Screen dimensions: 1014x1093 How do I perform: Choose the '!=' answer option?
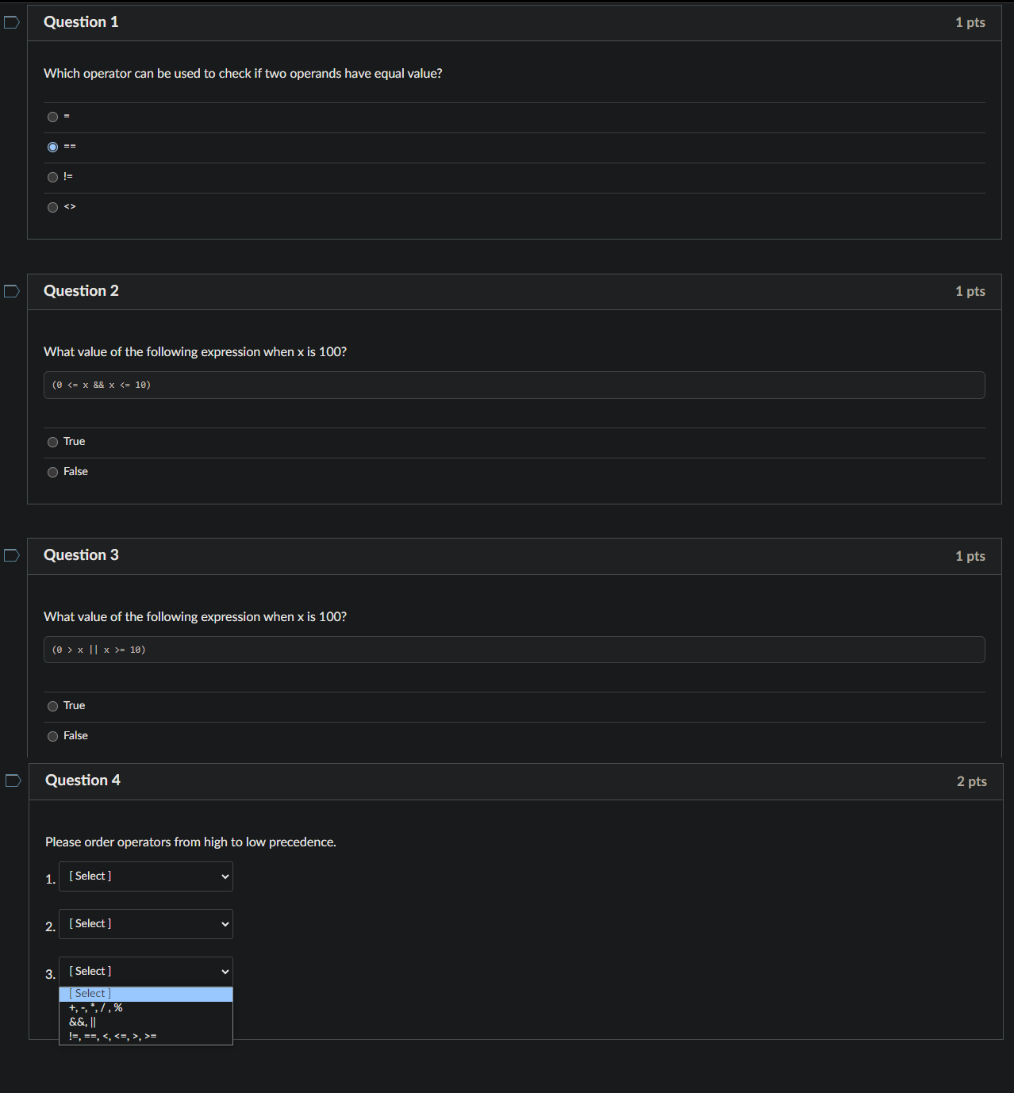[x=52, y=177]
